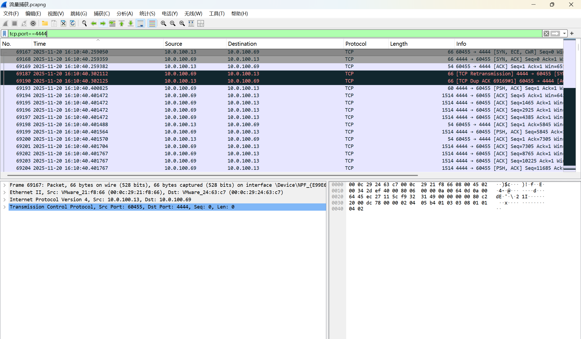
Task: Click the start capture shark fin icon
Action: pyautogui.click(x=6, y=24)
